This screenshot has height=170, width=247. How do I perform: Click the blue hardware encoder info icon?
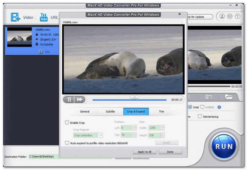tap(219, 107)
